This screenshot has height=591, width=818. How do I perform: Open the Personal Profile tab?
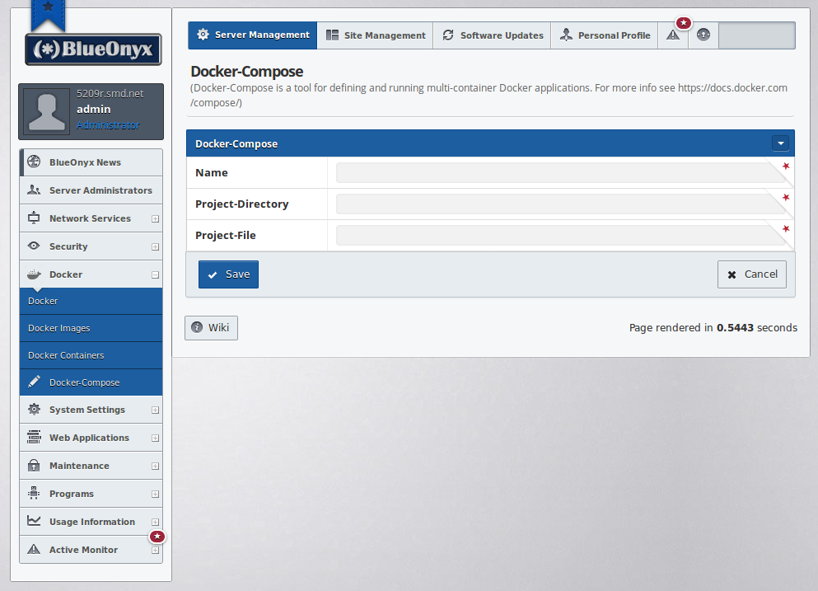tap(604, 35)
